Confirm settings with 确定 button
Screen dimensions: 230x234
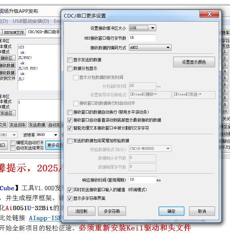172,211
